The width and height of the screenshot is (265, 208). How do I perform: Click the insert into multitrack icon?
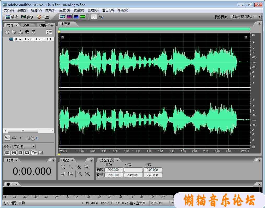[x=27, y=32]
